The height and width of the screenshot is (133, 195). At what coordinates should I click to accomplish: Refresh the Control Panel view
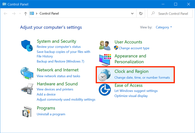tap(141, 13)
